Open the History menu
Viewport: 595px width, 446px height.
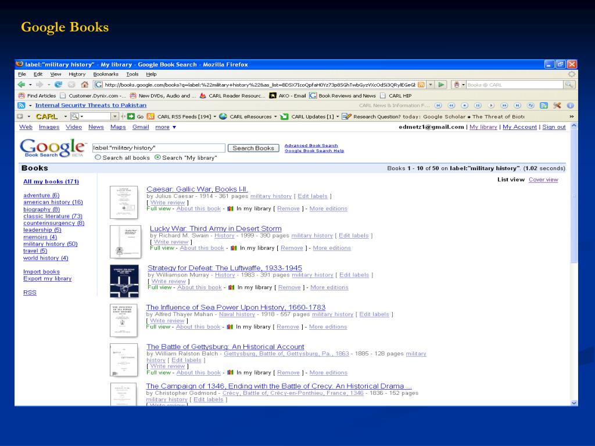click(x=77, y=74)
